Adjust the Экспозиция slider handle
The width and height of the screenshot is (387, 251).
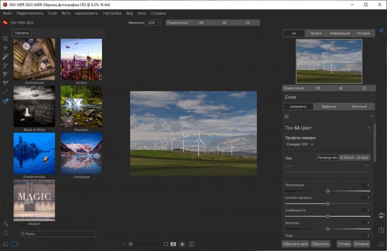click(x=328, y=191)
